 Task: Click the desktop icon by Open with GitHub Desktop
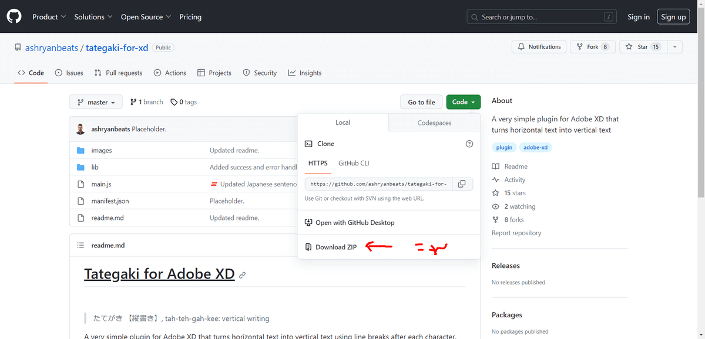point(308,223)
